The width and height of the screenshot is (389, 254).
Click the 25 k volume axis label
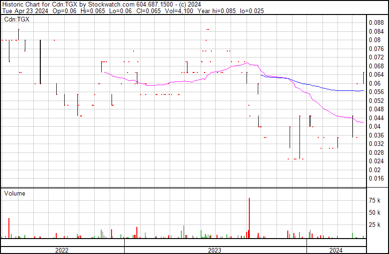point(375,225)
